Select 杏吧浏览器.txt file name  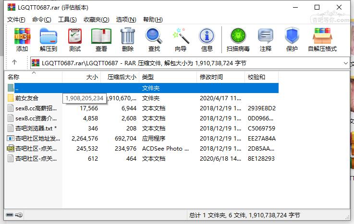36,128
